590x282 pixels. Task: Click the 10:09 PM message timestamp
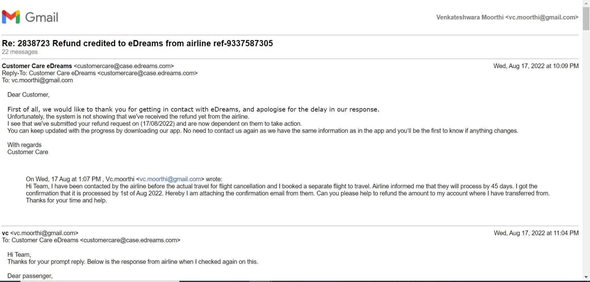coord(536,66)
